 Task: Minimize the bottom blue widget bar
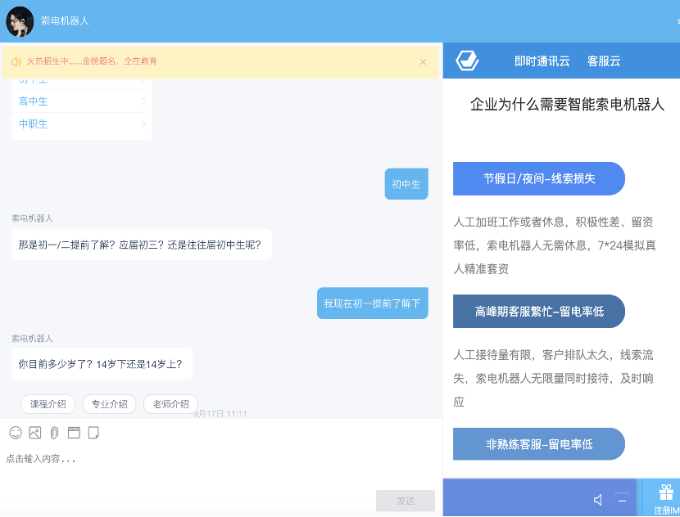pos(622,500)
